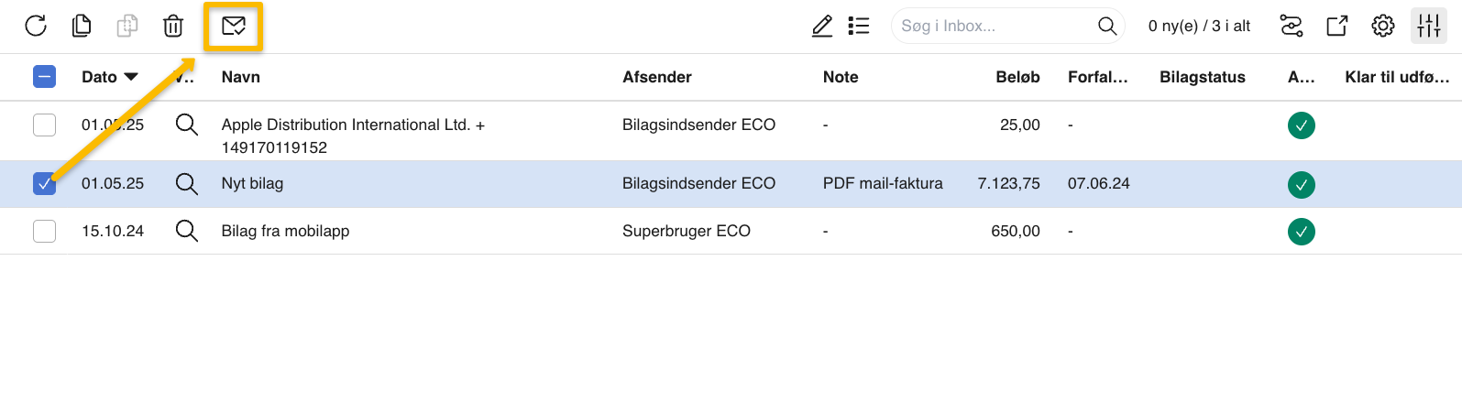Click the copy document icon
The height and width of the screenshot is (413, 1462).
click(82, 26)
